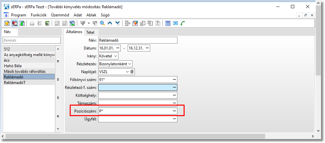Open the green paperclip attachments toolbar icon
The image size is (325, 143).
point(47,23)
